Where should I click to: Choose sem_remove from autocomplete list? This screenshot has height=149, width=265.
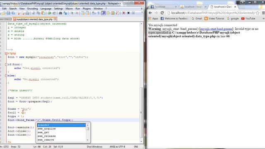point(61,140)
